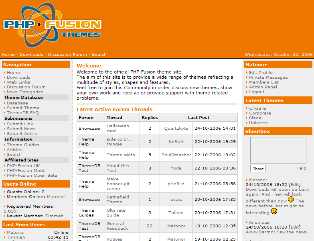The width and height of the screenshot is (314, 241).
Task: Open the Battlefield Theme thread
Action: point(118,199)
